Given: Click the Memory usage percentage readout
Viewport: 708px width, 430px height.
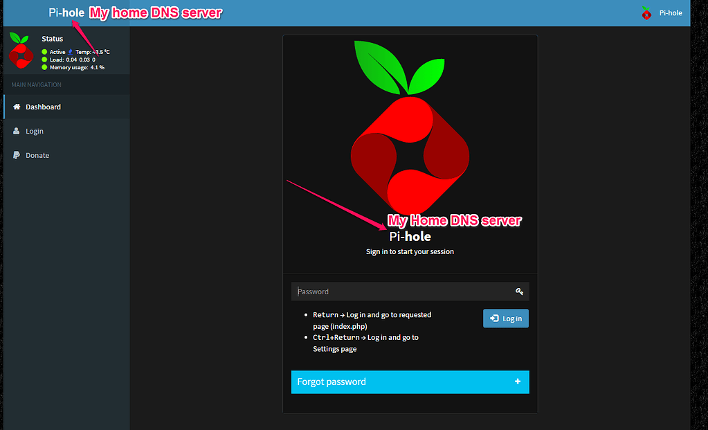Looking at the screenshot, I should click(x=99, y=67).
